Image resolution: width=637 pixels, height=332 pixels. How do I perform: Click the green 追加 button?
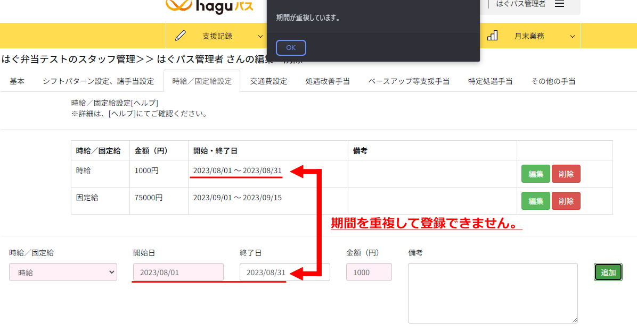point(608,272)
